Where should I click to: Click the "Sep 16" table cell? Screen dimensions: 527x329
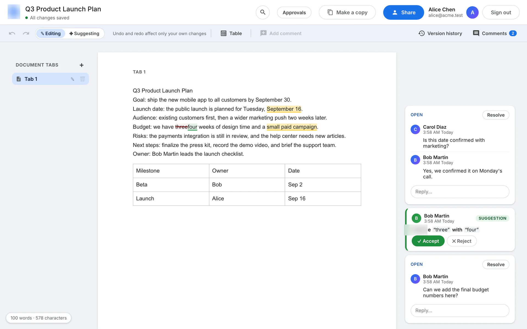coord(323,199)
